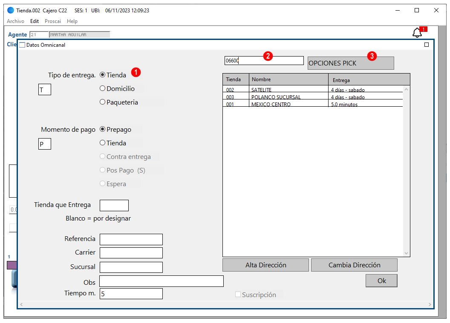Viewport: 450px width, 323px height.
Task: Click the postal code field containing 06600
Action: tap(264, 60)
